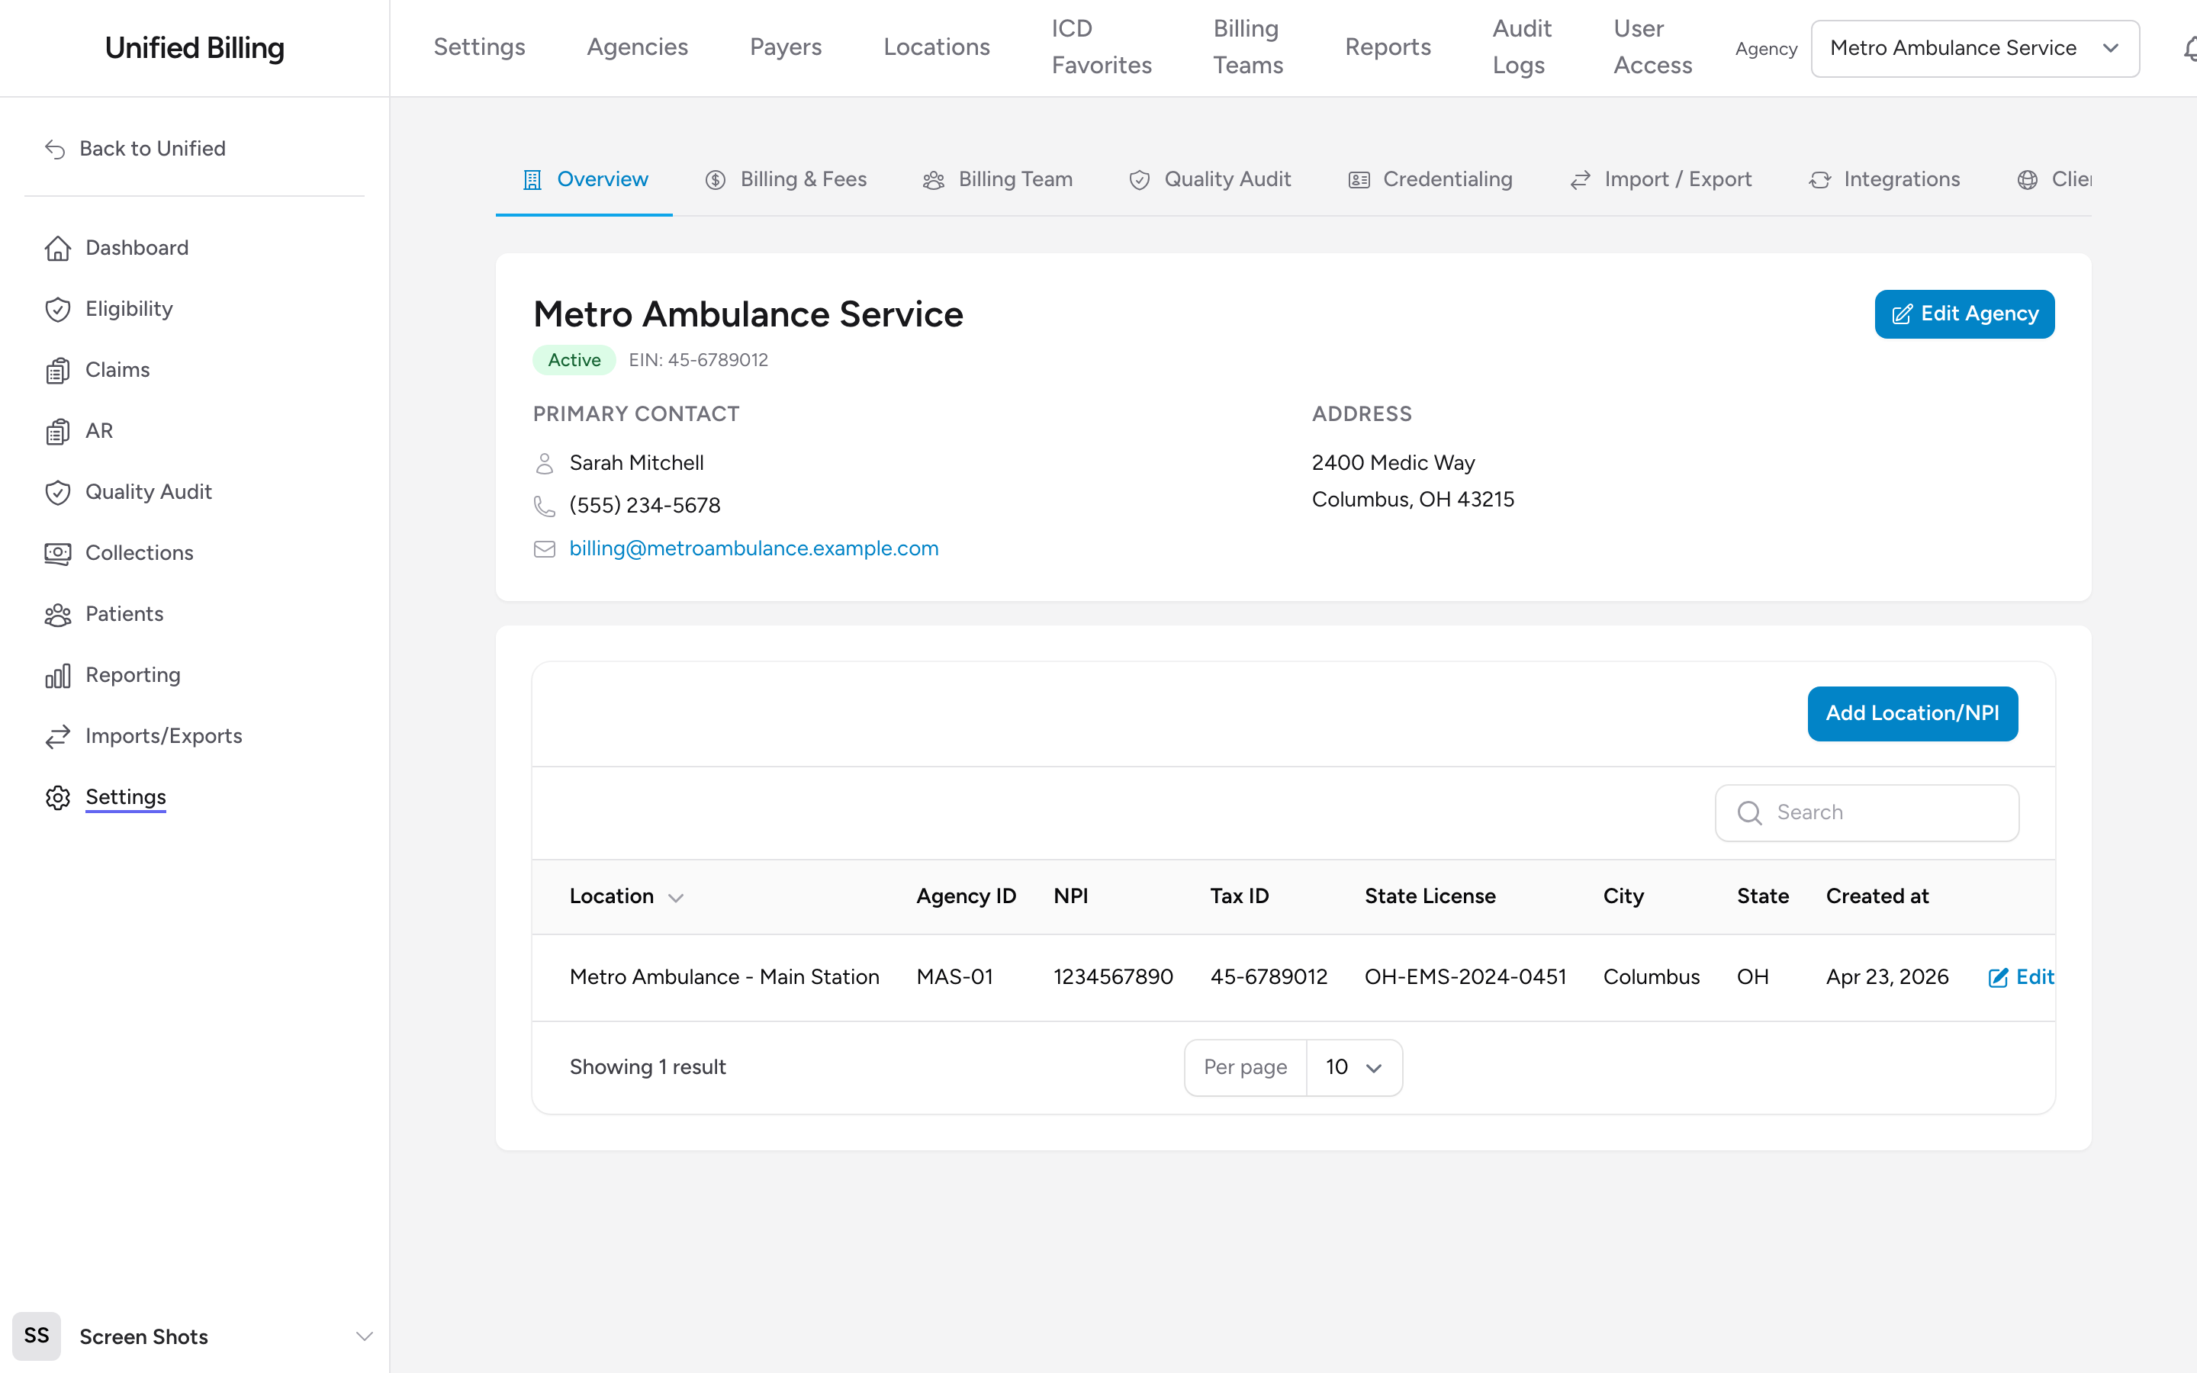Open Billing Teams in the top navigation
The image size is (2197, 1373).
click(x=1248, y=47)
